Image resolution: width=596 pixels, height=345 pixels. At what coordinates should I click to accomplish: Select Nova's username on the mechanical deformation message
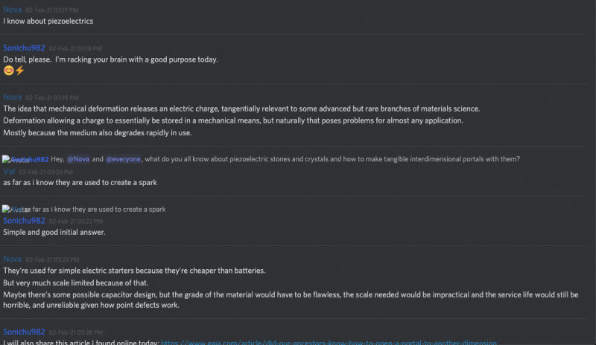(x=13, y=97)
